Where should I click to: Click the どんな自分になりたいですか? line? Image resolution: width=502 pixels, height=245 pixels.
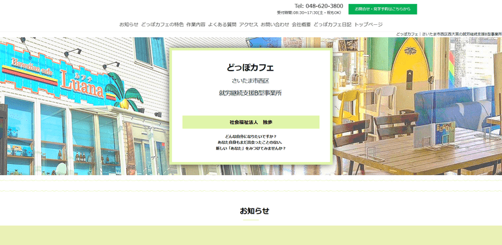pos(251,136)
